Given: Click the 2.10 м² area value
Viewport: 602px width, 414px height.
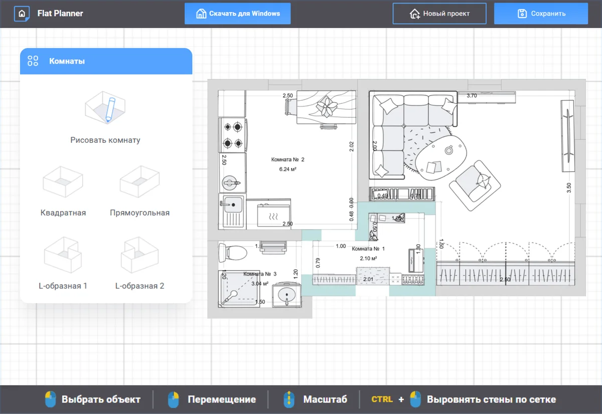Looking at the screenshot, I should tap(368, 259).
